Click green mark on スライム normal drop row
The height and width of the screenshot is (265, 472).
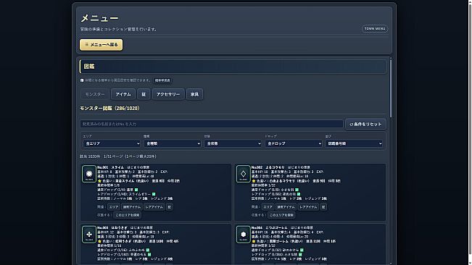tap(136, 190)
